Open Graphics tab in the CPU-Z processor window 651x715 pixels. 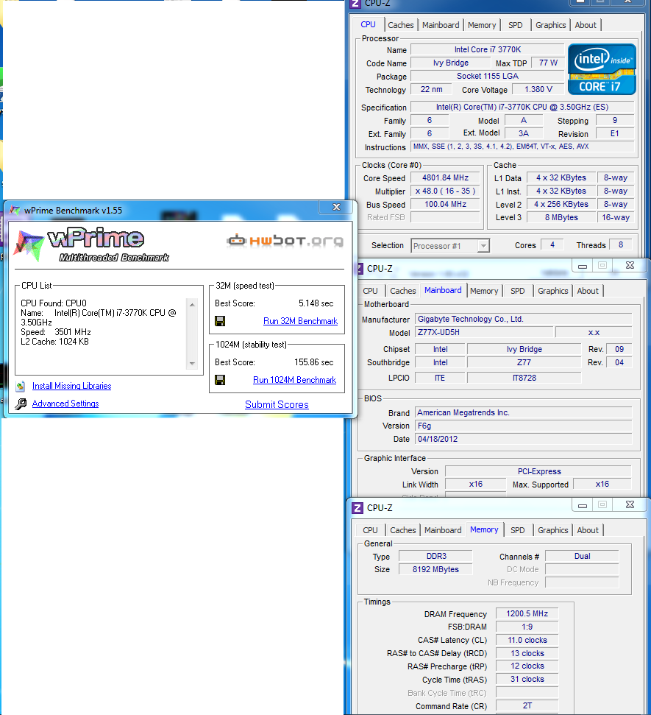click(551, 25)
